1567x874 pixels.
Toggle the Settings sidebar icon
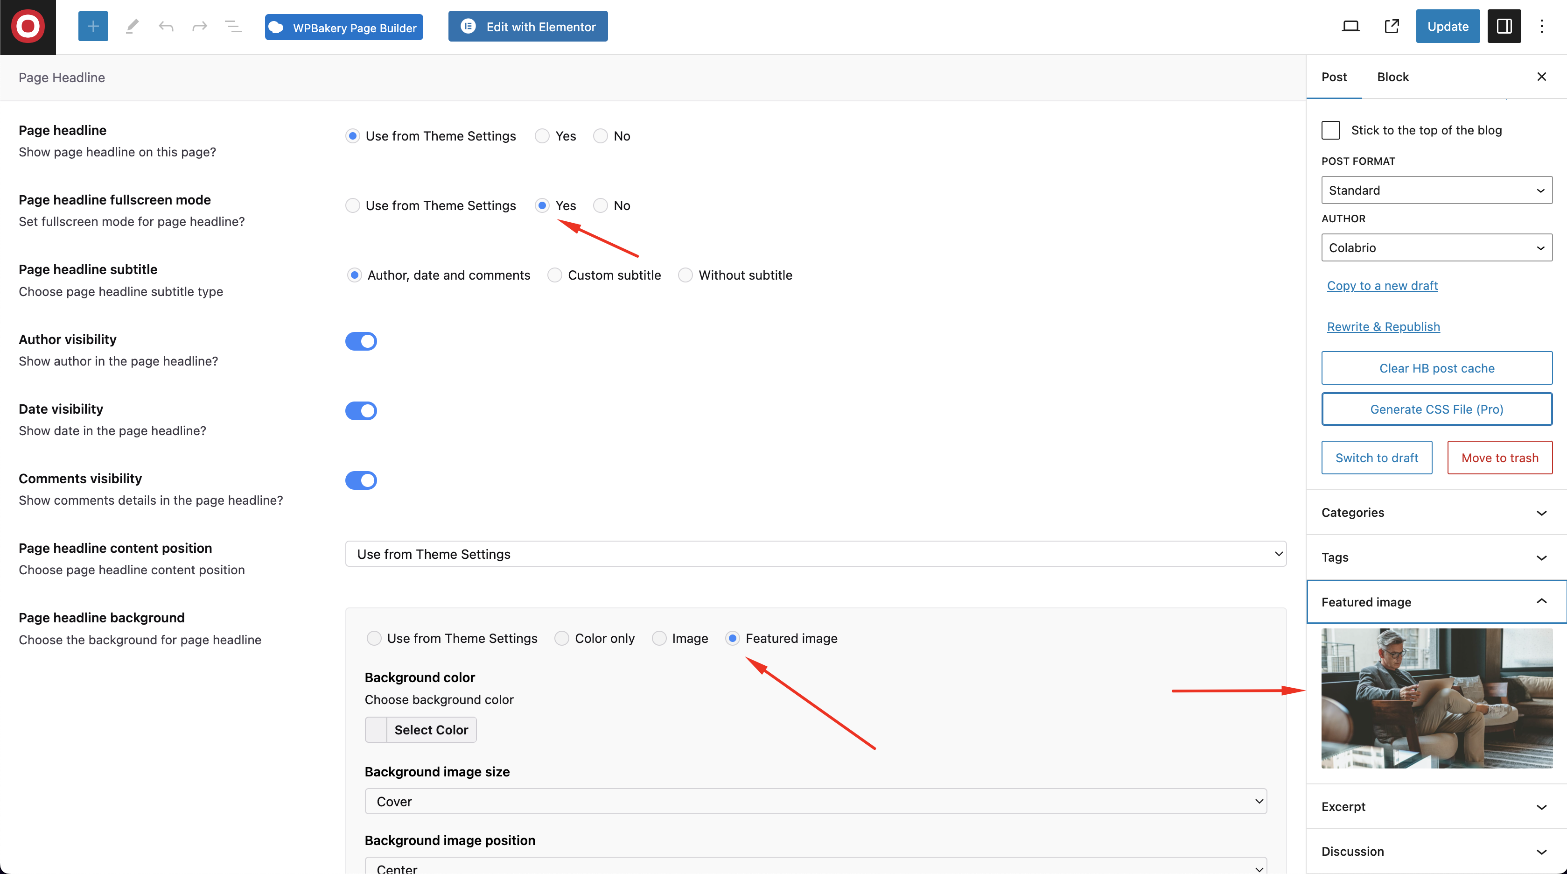click(1504, 26)
